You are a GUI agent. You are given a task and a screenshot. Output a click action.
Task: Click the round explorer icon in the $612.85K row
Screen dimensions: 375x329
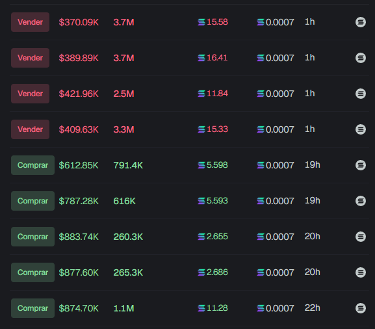[361, 165]
